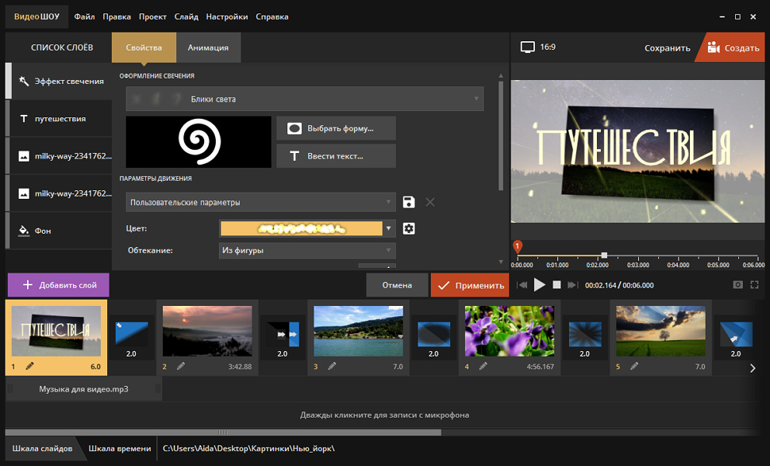770x466 pixels.
Task: Open color settings gear icon
Action: [x=409, y=229]
